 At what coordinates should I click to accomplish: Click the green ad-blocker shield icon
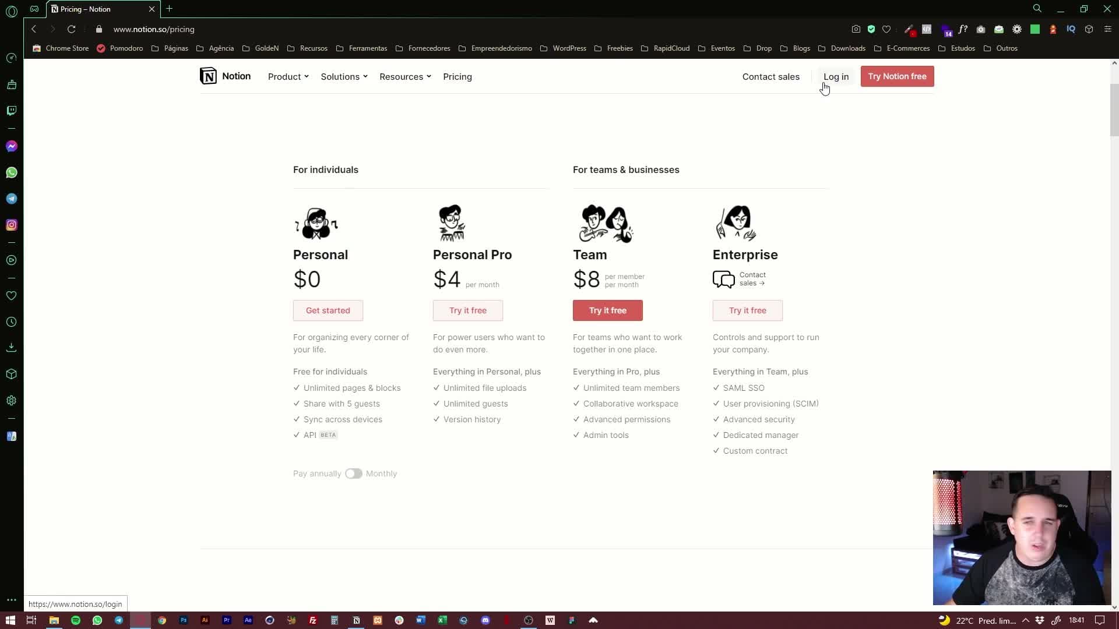pos(871,29)
